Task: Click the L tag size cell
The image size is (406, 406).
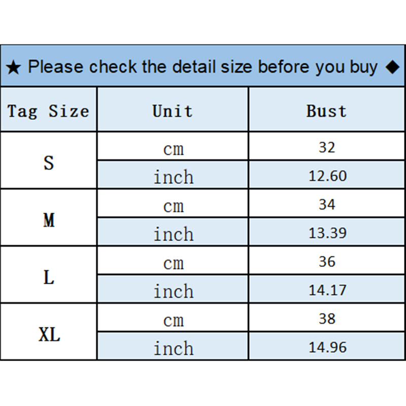Action: tap(49, 278)
